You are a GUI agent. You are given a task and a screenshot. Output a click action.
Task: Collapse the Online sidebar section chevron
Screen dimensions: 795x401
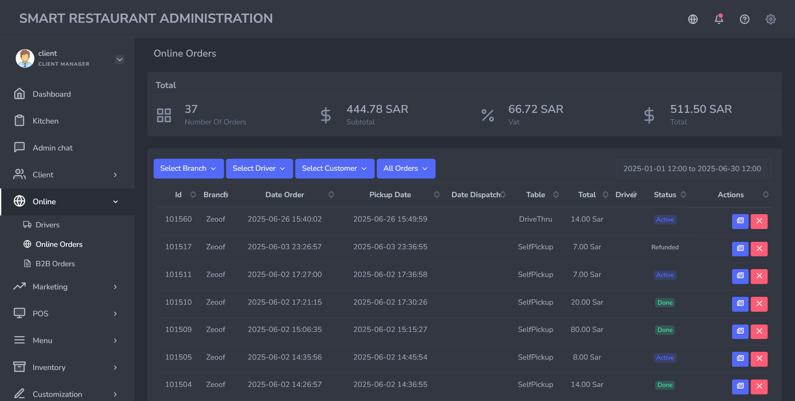tap(116, 202)
